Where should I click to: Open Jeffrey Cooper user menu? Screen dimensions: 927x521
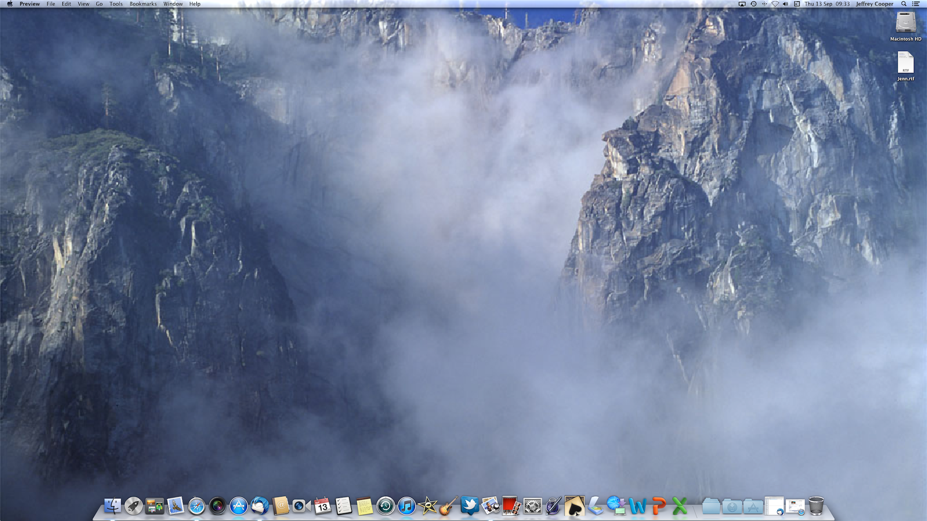[x=874, y=4]
